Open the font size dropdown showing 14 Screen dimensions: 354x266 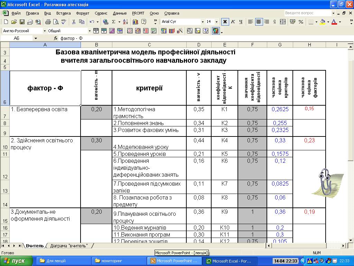click(216, 22)
